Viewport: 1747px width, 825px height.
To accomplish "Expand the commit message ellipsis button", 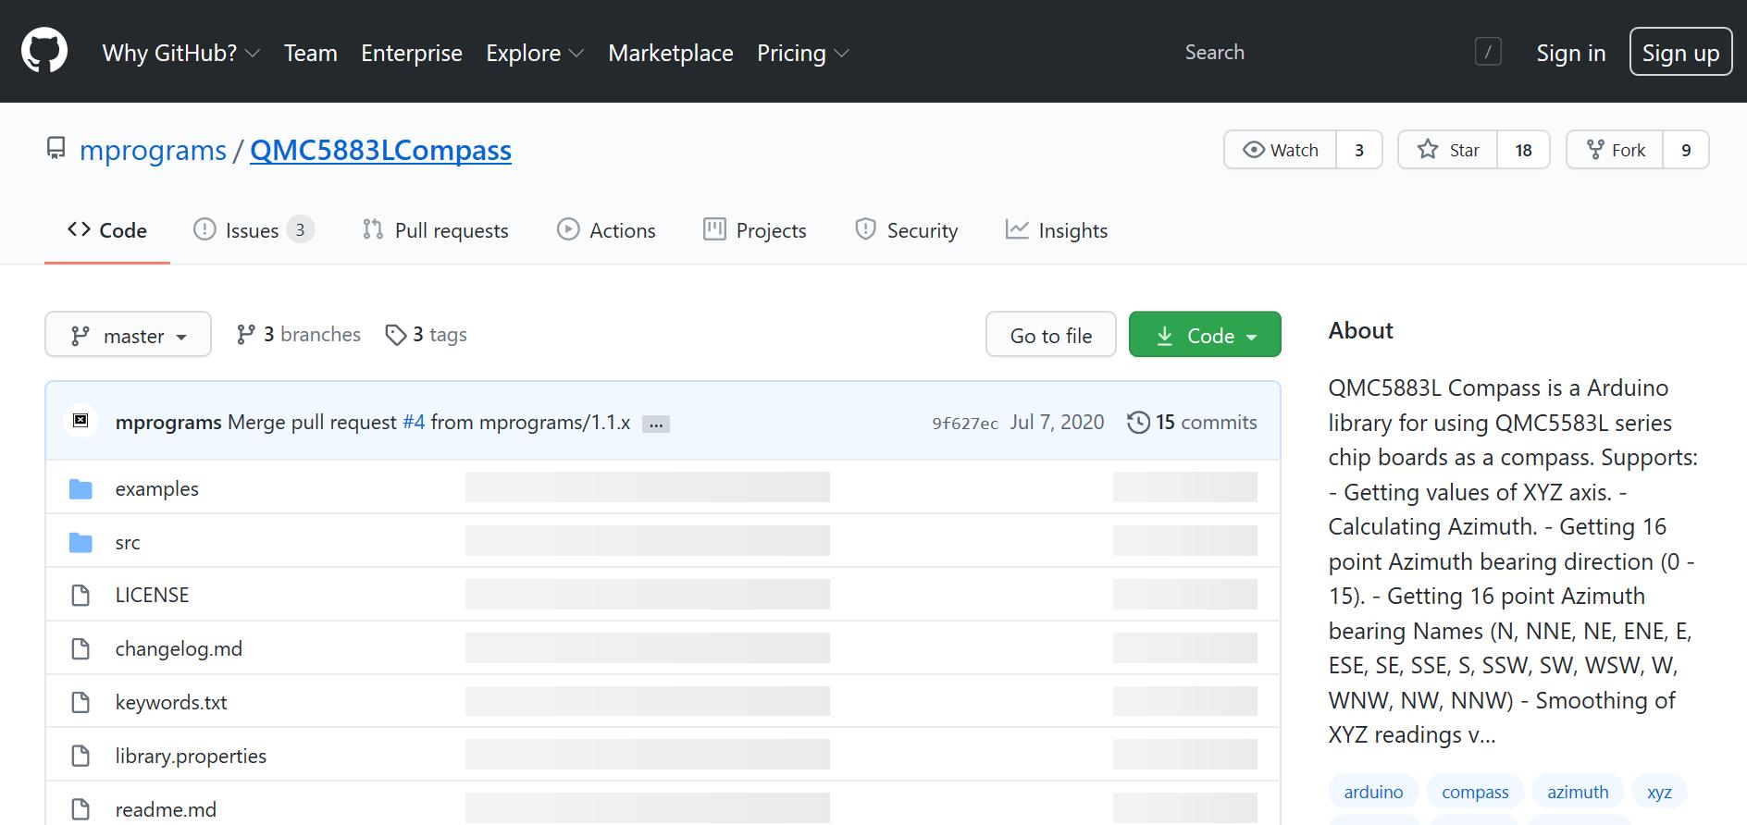I will pyautogui.click(x=656, y=424).
